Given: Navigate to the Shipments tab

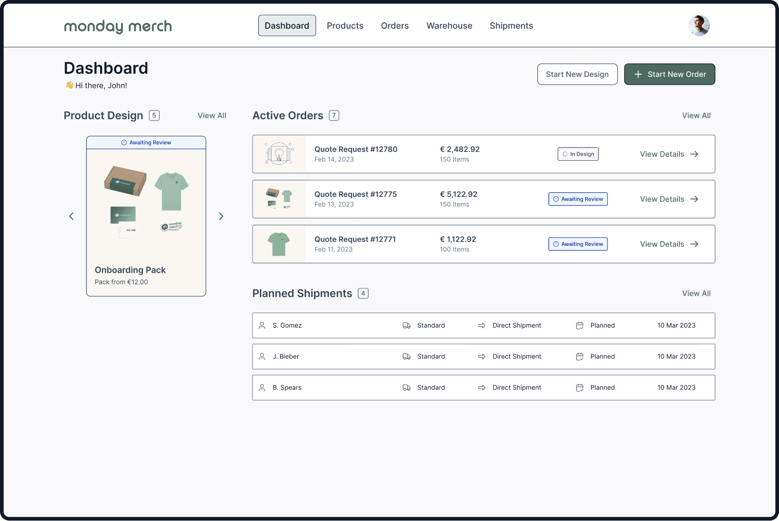Looking at the screenshot, I should [511, 26].
